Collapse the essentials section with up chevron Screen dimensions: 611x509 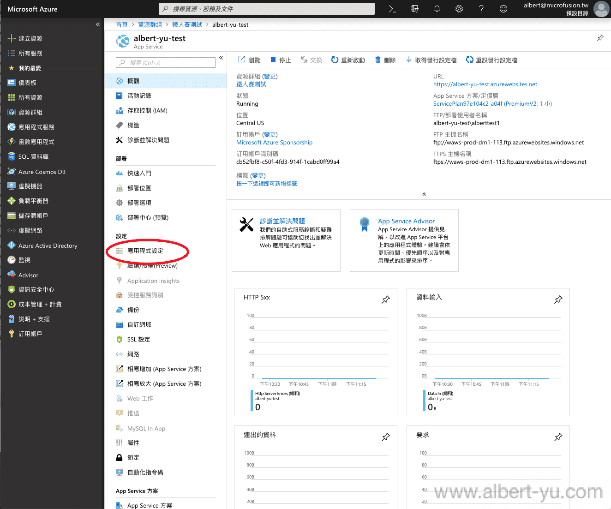point(424,194)
